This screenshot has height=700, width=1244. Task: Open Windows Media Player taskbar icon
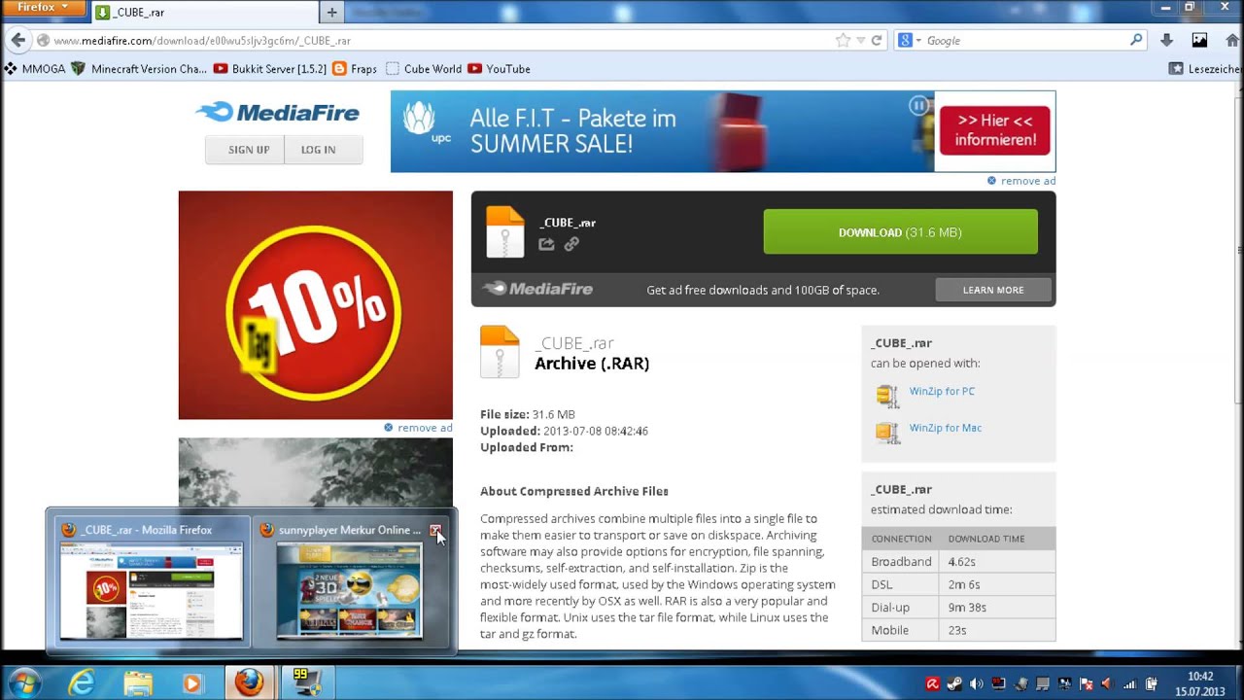(x=191, y=683)
